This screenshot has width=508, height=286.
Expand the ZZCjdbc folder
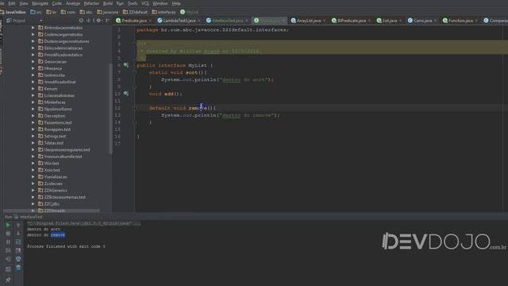point(33,204)
